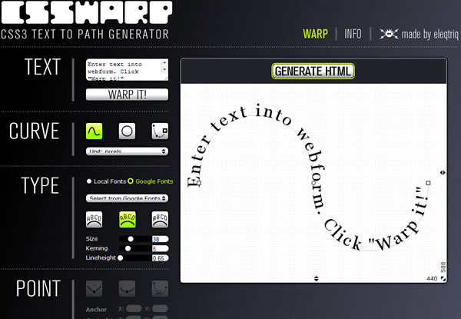Select the path start anchor handle

click(199, 183)
